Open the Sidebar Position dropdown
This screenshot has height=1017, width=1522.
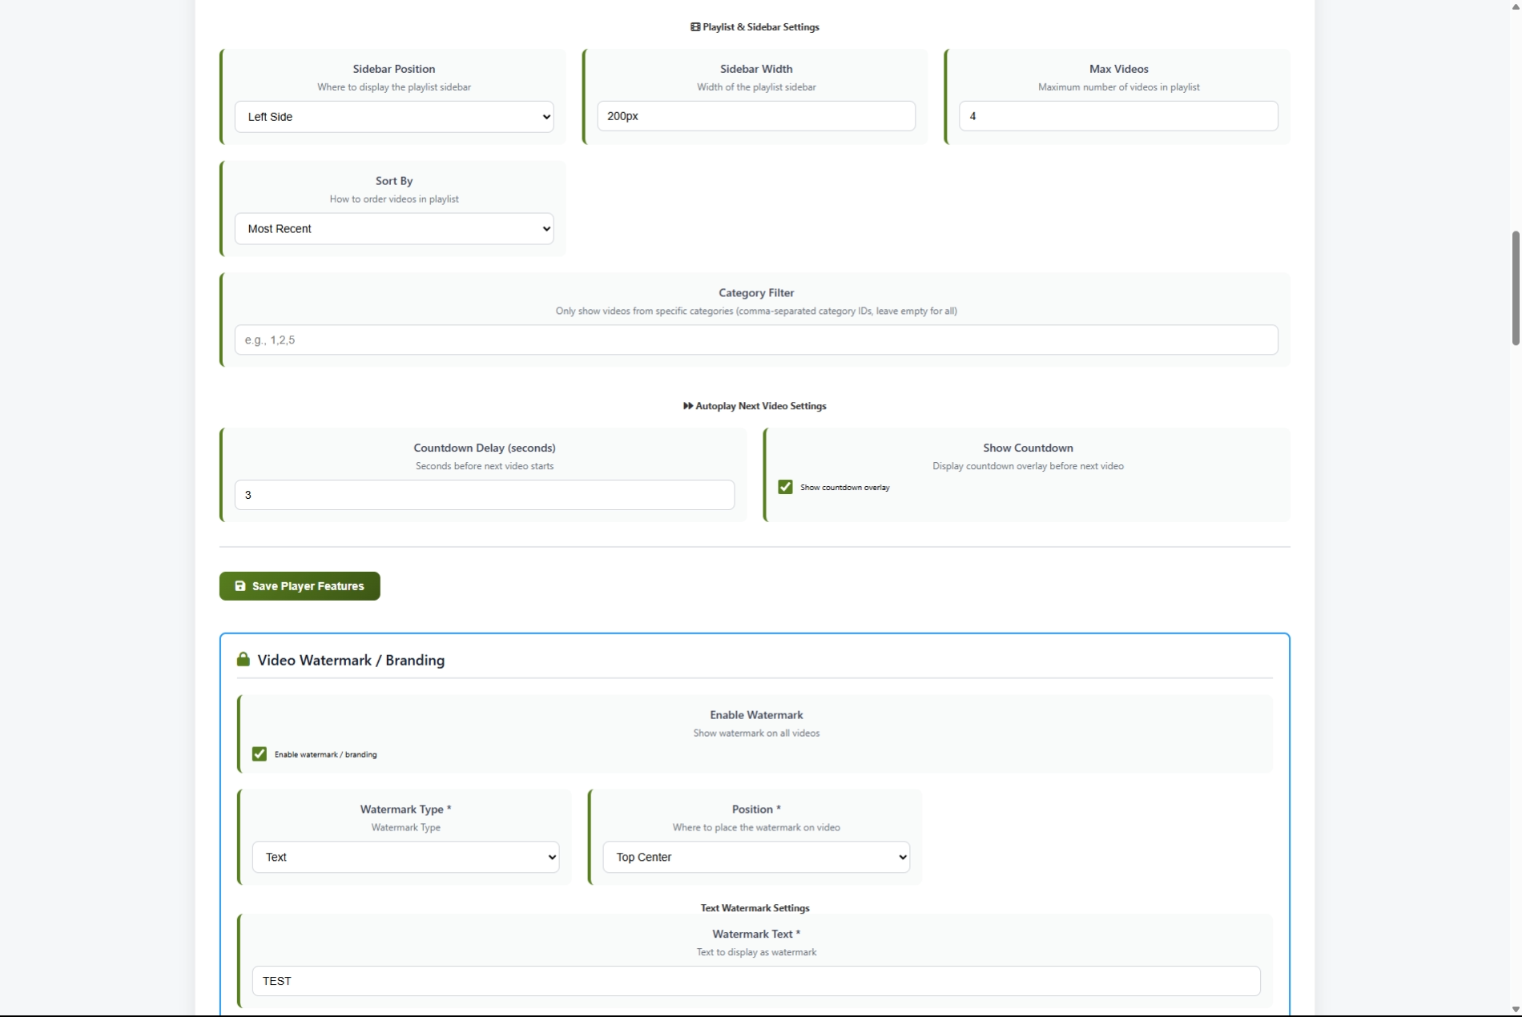point(394,117)
